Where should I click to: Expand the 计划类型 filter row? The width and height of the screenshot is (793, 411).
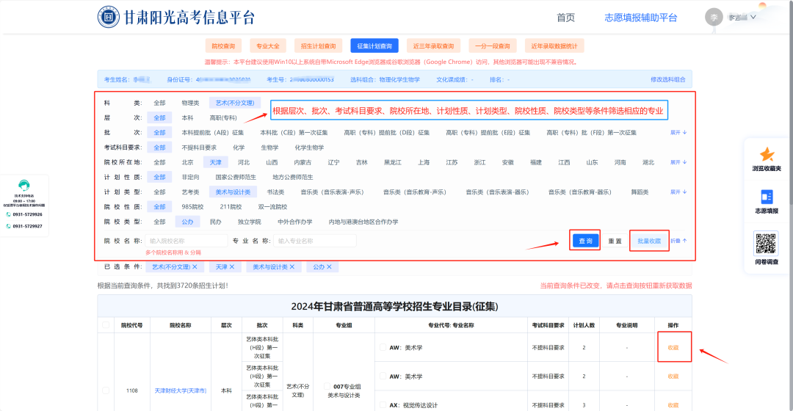click(x=678, y=192)
